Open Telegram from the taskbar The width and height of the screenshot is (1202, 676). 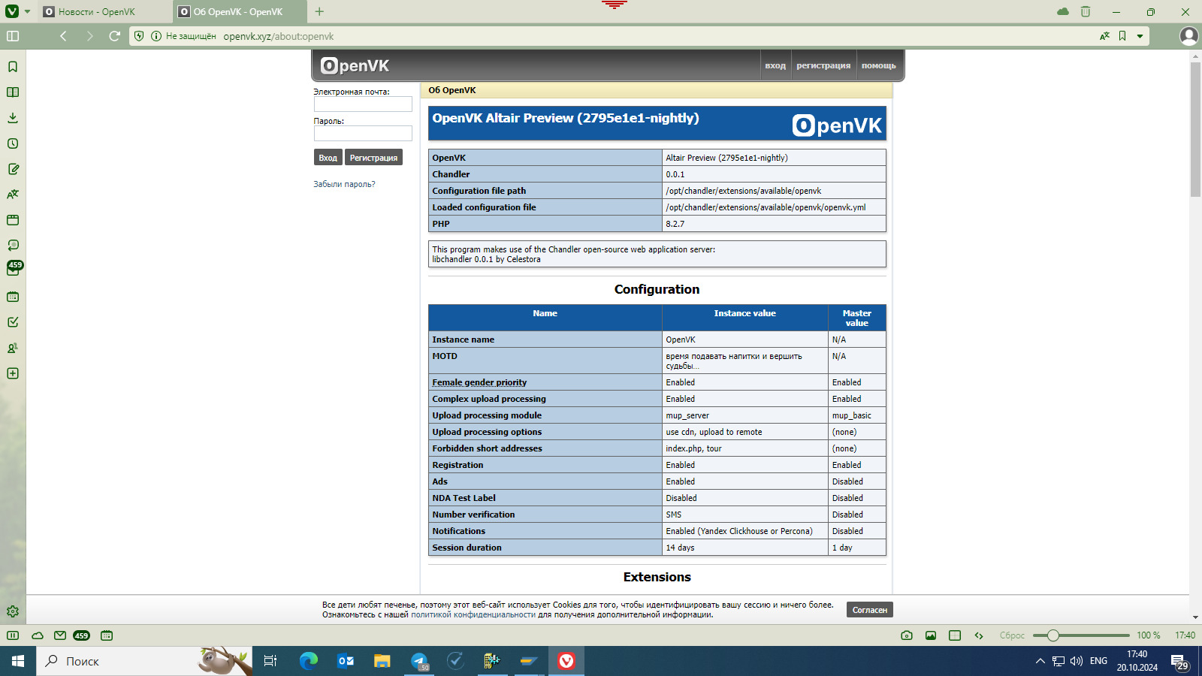(x=419, y=661)
